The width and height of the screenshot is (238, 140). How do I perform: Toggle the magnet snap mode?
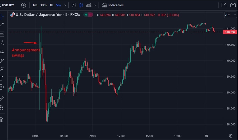point(2,120)
